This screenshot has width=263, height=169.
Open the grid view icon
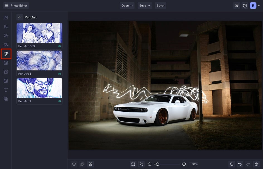(90, 164)
